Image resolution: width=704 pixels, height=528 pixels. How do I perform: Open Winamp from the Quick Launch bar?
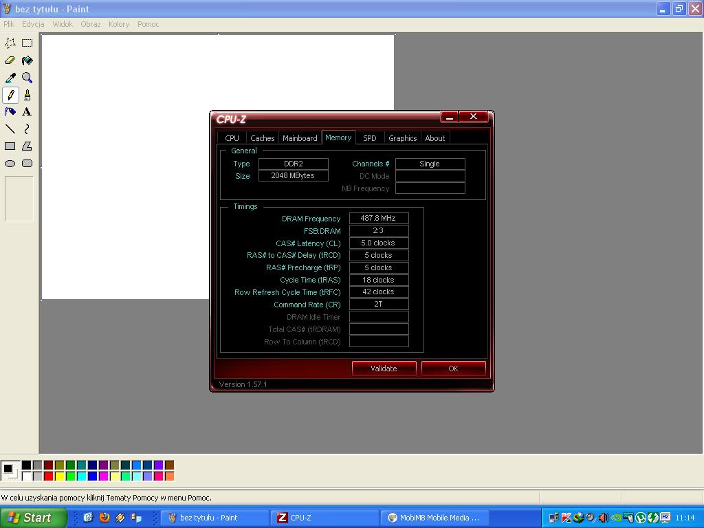[120, 518]
